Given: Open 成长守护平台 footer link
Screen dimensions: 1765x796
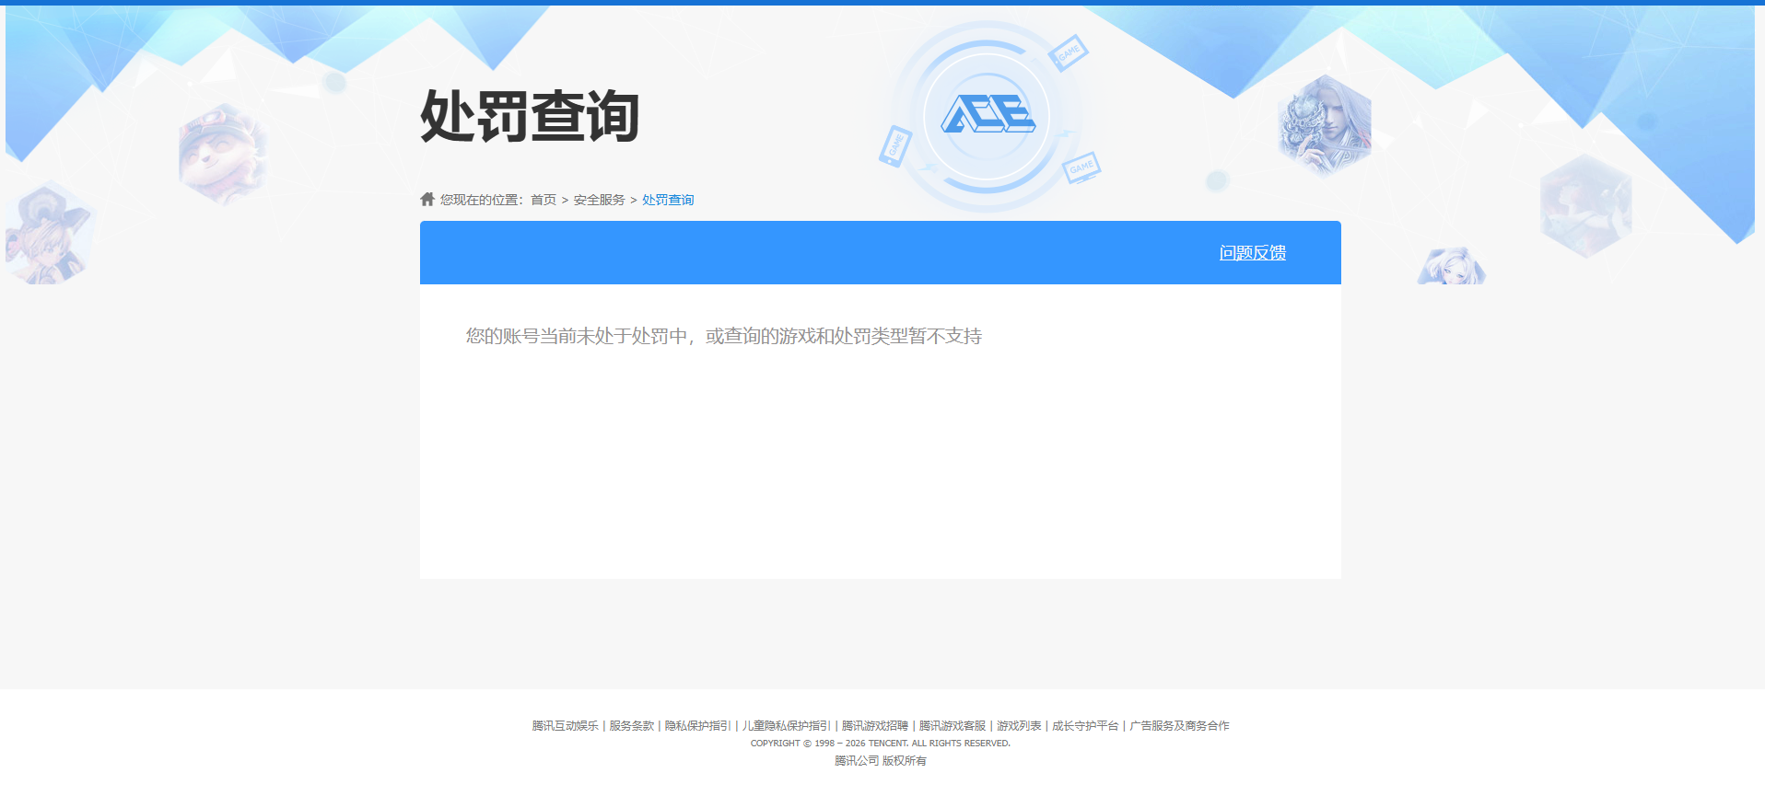Looking at the screenshot, I should coord(1084,726).
